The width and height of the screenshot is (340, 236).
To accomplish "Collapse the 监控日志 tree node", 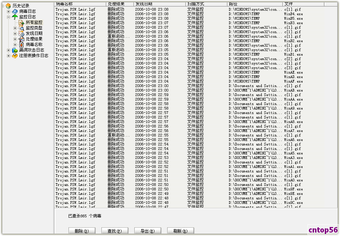I will click(8, 17).
